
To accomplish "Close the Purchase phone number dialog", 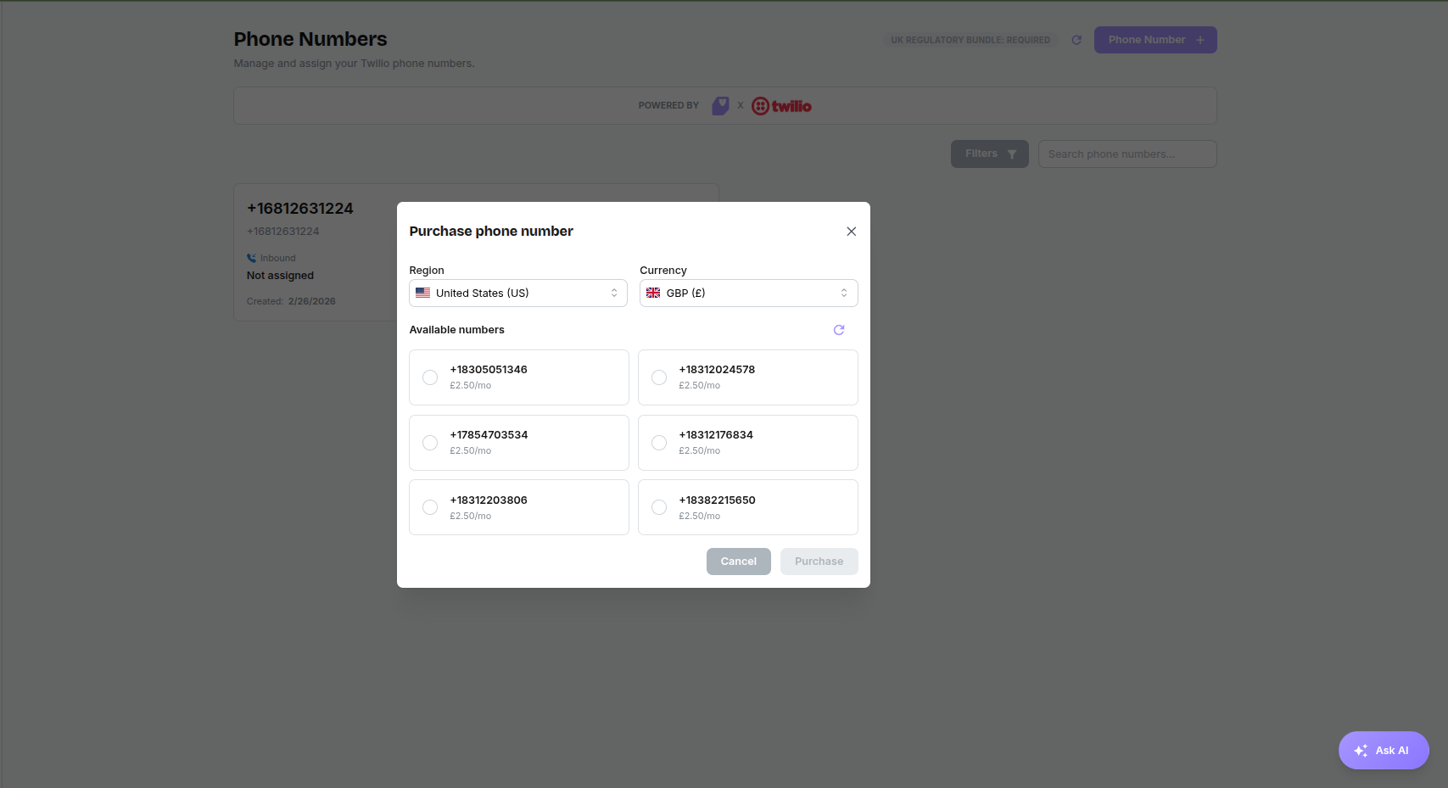I will 851,232.
